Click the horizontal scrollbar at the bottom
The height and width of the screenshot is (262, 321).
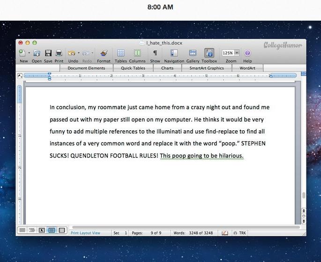point(183,227)
